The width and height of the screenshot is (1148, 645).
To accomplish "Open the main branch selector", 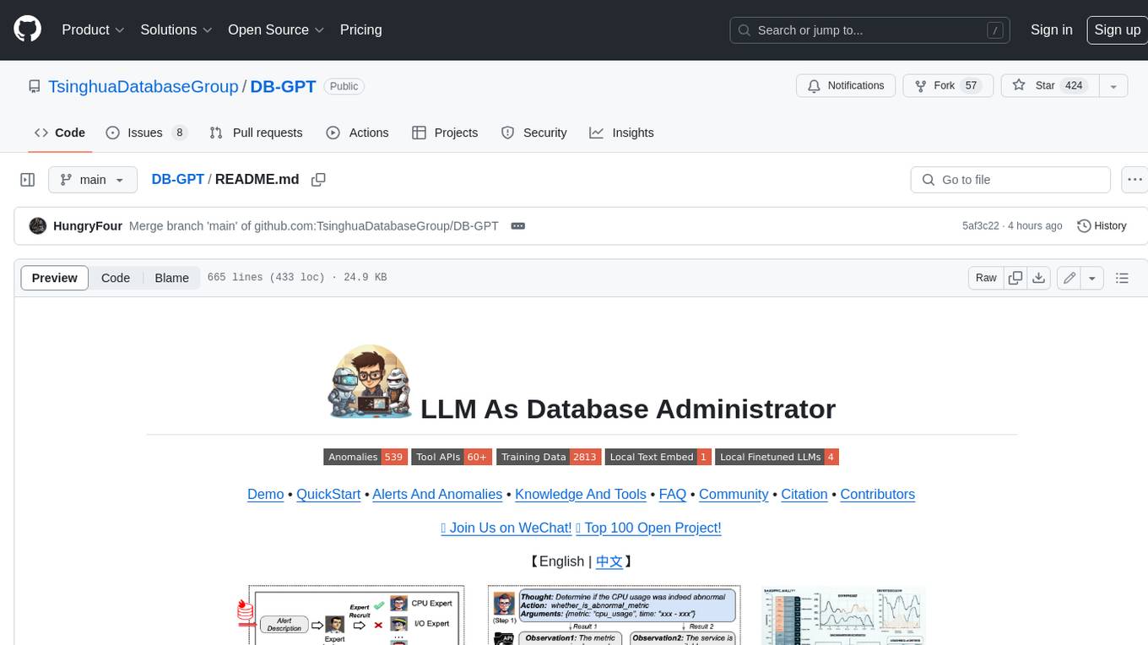I will click(92, 180).
